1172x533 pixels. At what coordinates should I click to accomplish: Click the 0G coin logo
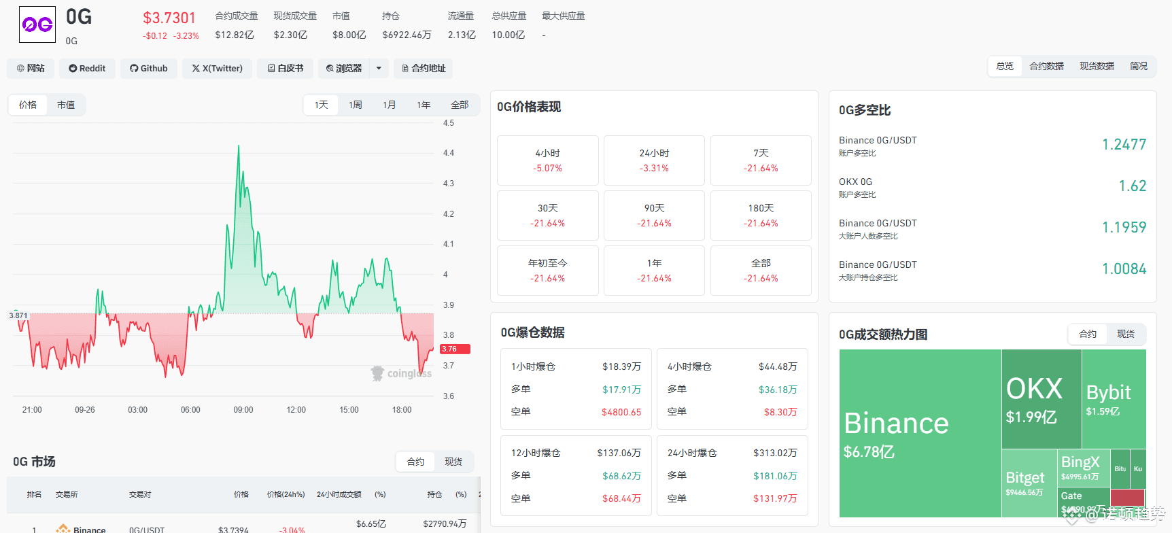coord(37,24)
